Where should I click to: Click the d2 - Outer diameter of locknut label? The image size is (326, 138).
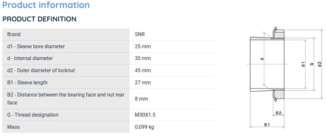(x=41, y=70)
